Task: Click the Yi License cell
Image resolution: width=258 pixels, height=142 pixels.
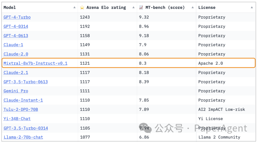Action: (x=211, y=119)
